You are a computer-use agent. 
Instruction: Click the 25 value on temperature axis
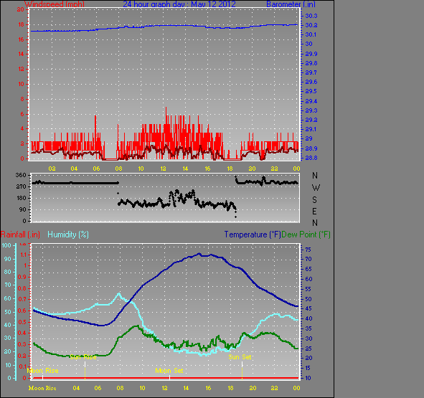pos(308,349)
